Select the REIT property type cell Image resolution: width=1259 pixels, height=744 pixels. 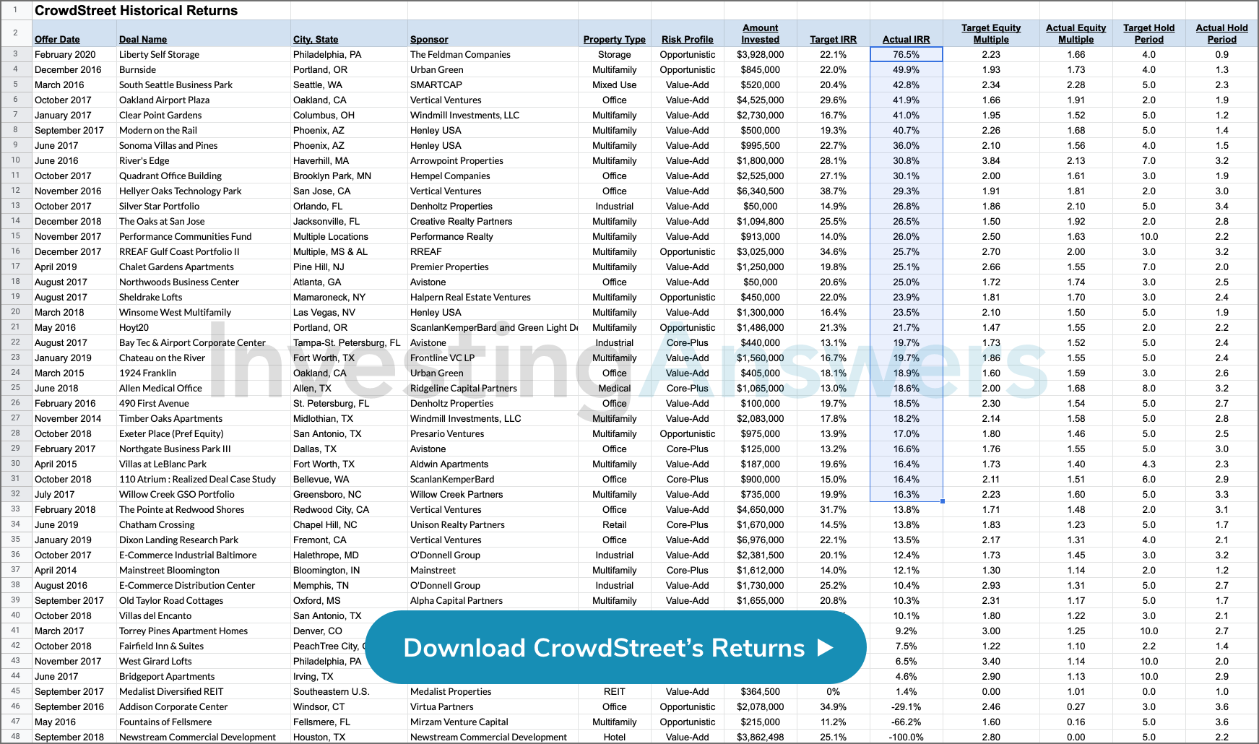(x=615, y=691)
